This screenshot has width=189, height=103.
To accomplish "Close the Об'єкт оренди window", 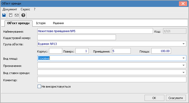I will click(183, 4).
